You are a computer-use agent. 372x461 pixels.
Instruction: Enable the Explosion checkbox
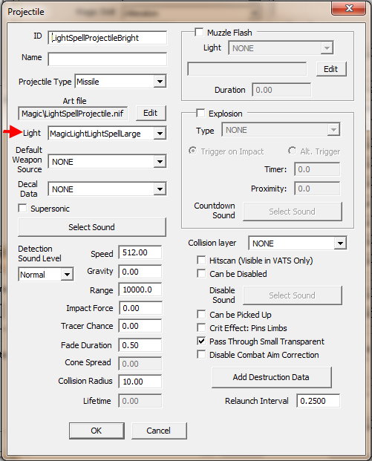click(200, 113)
